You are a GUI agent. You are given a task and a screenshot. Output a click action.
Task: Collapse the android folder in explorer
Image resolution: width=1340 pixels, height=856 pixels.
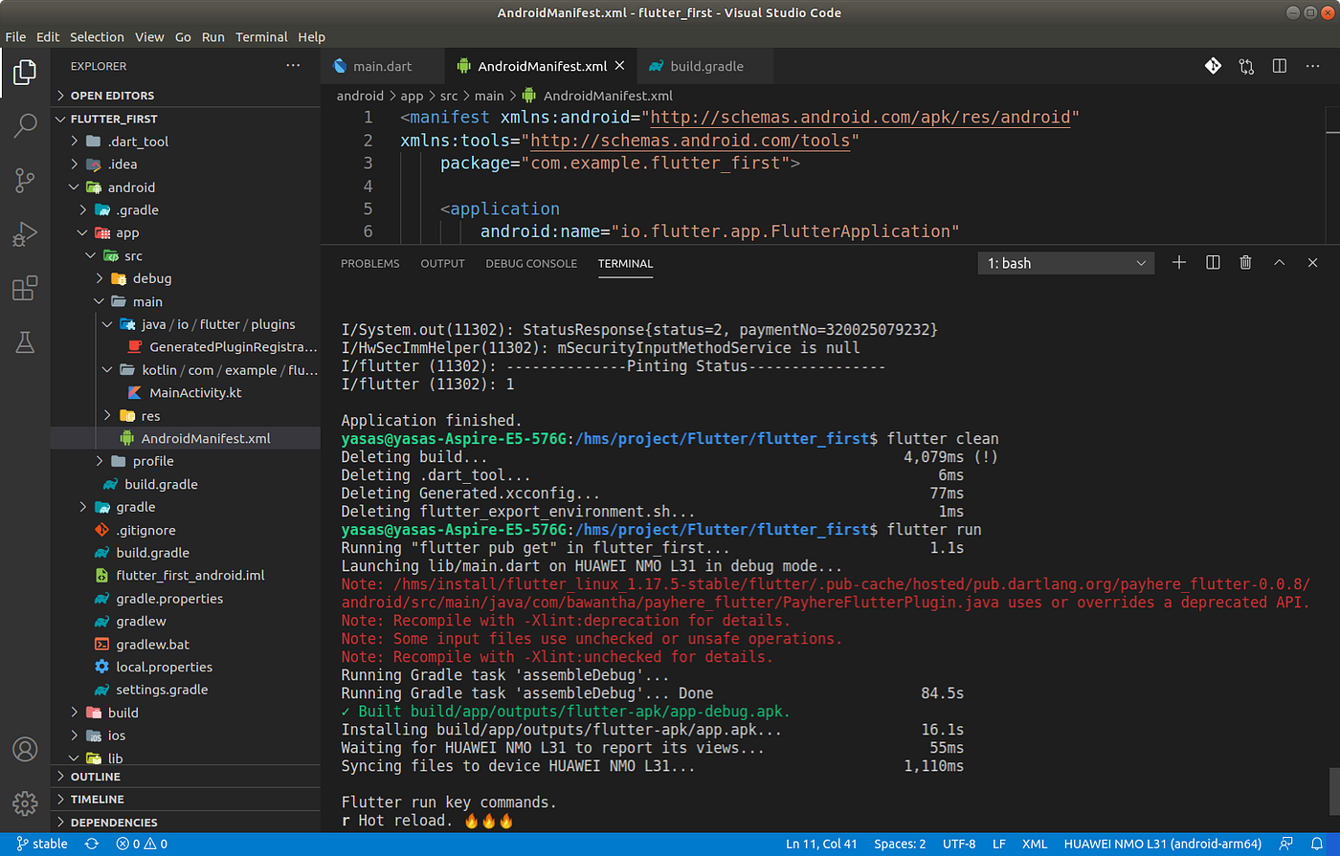point(131,187)
